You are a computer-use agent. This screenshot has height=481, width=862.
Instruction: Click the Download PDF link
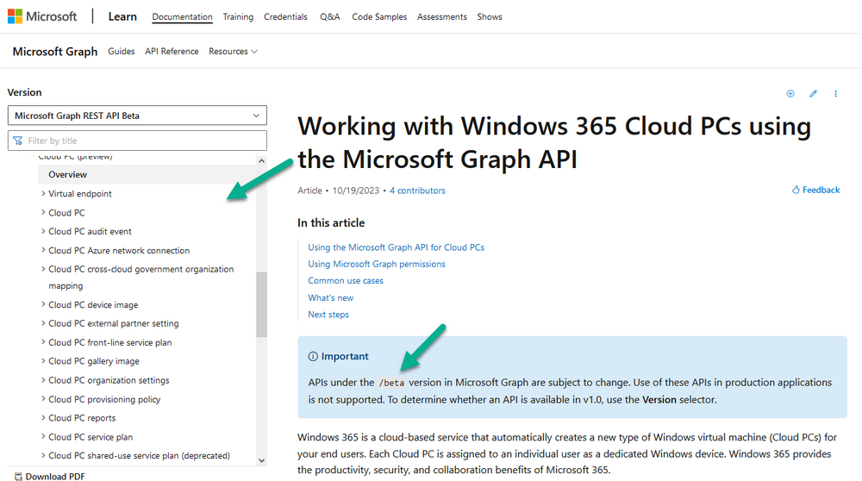click(49, 476)
